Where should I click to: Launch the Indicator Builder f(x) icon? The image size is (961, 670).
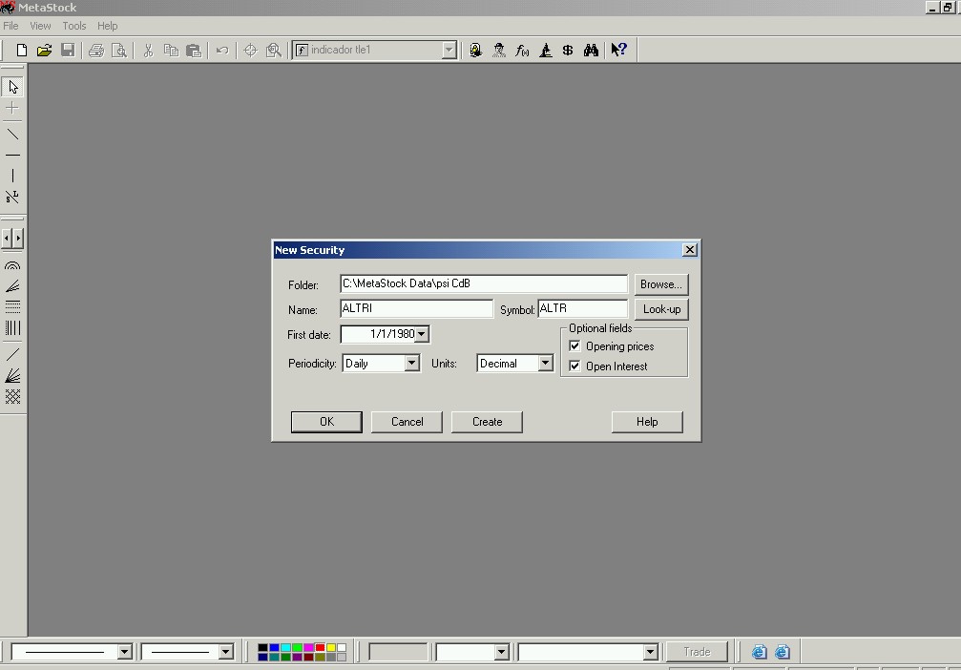(x=522, y=51)
